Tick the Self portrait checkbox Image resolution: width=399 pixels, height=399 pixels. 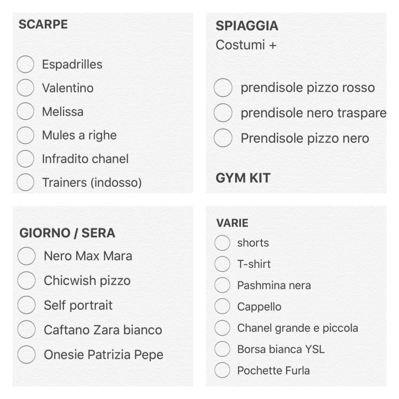pyautogui.click(x=26, y=305)
